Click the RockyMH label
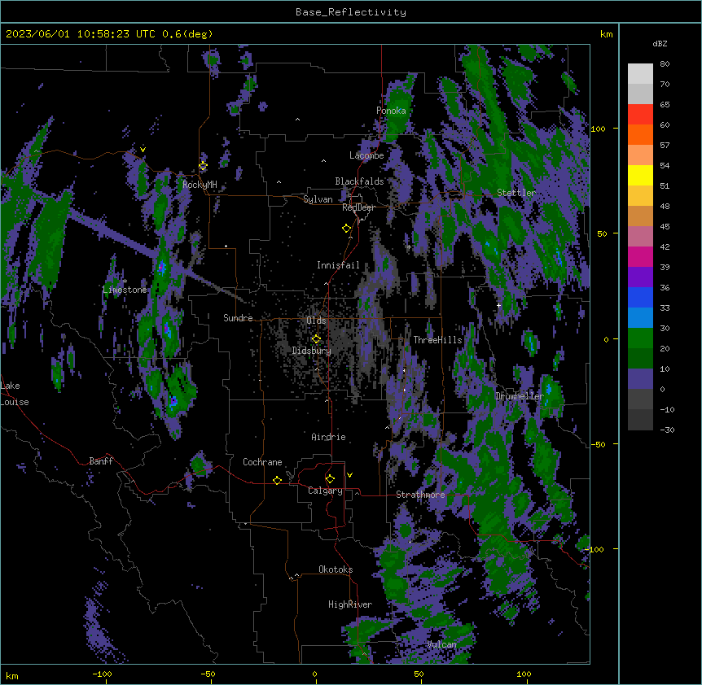Viewport: 702px width, 685px height. (200, 185)
